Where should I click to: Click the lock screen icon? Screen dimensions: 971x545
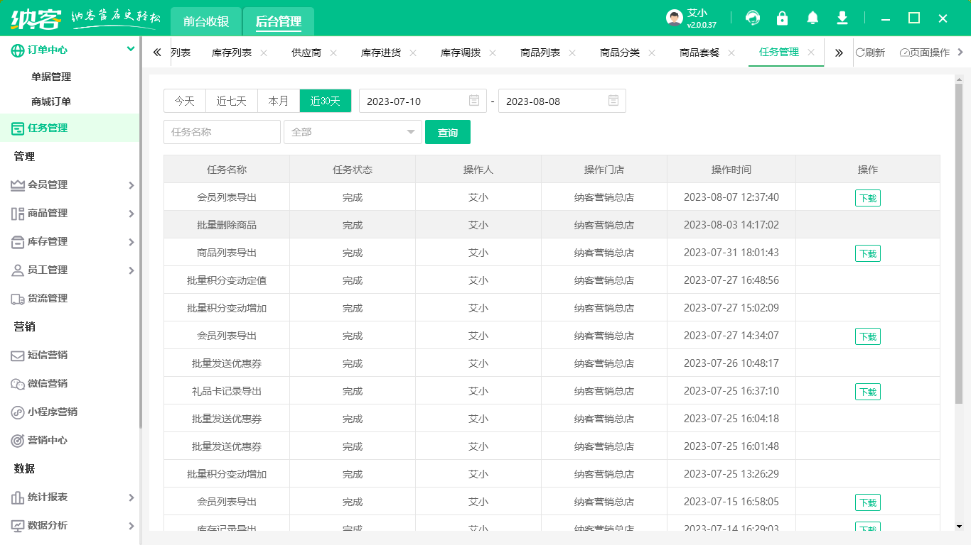click(x=782, y=18)
